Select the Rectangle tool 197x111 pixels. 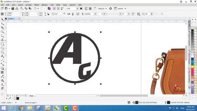(2, 44)
